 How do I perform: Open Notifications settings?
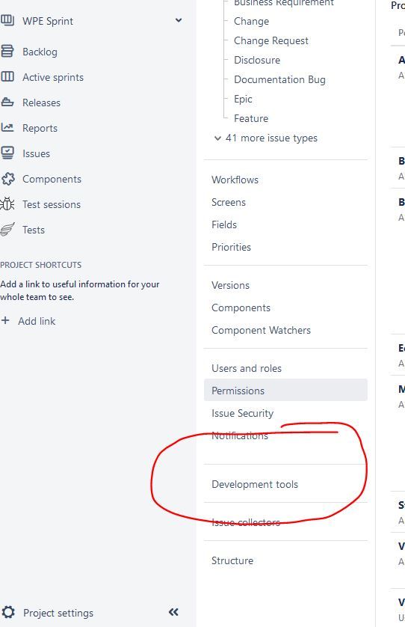pyautogui.click(x=240, y=436)
